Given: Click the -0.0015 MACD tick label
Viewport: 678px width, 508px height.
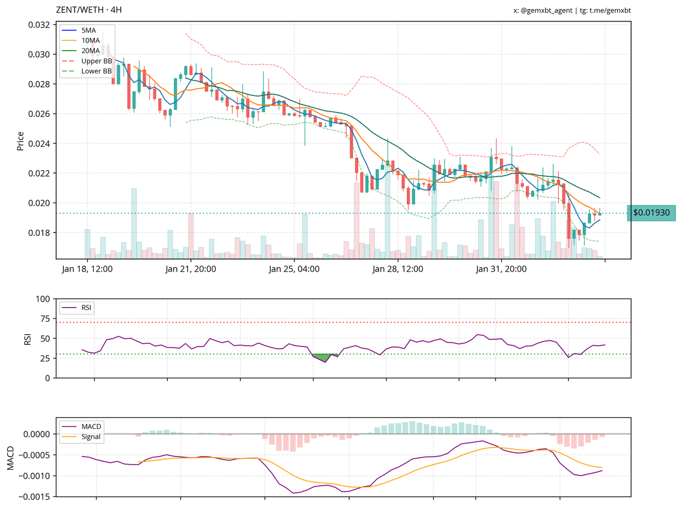Looking at the screenshot, I should 35,497.
